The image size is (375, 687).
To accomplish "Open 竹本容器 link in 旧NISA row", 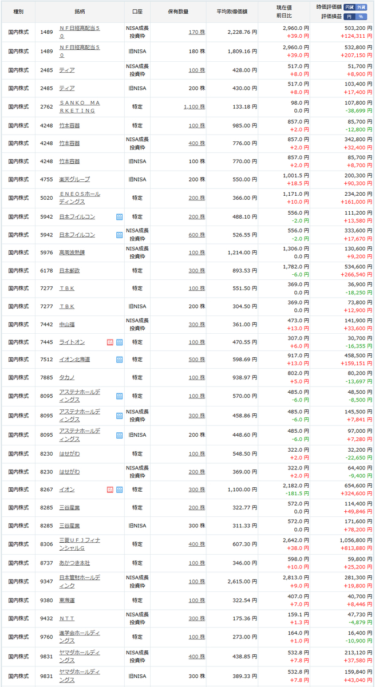I will (70, 161).
